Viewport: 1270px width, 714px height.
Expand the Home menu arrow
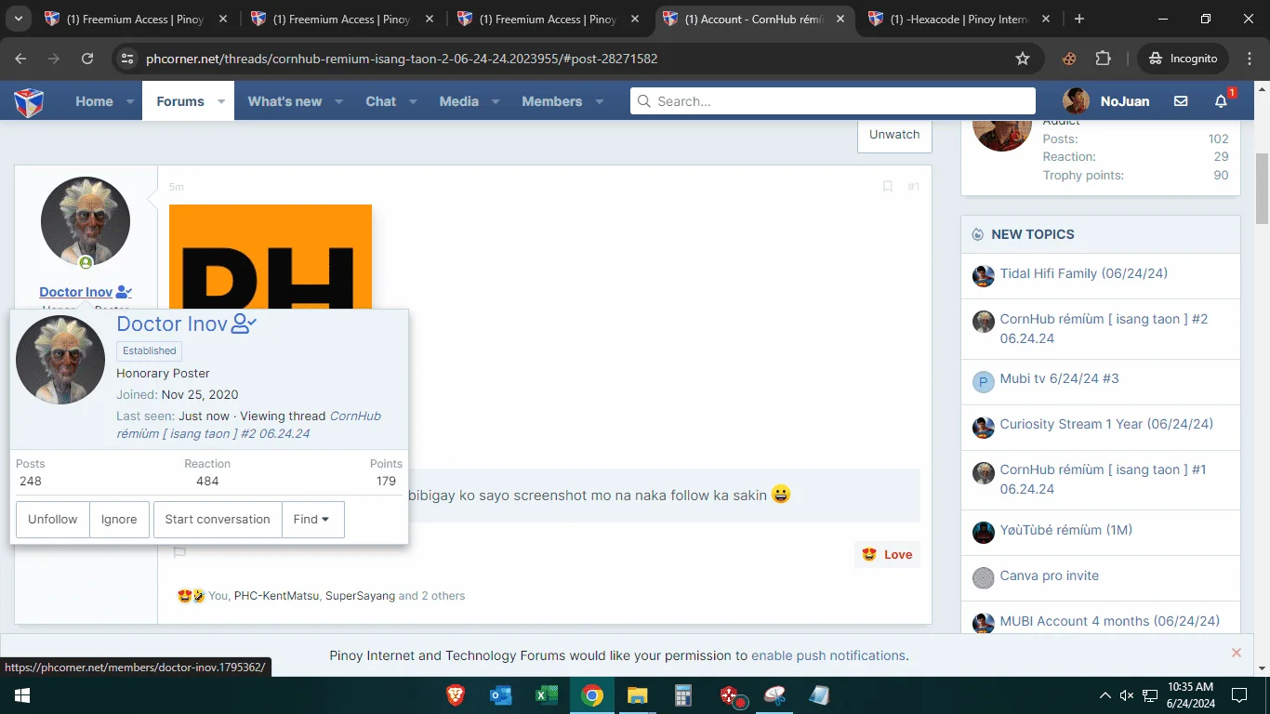130,101
